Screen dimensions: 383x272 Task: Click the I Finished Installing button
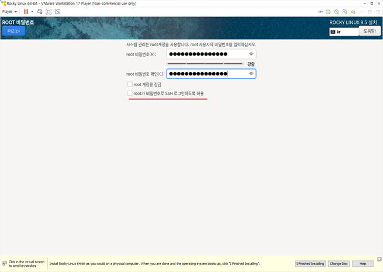tap(310, 264)
